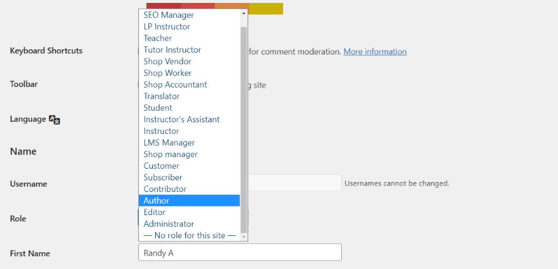Click the yellow color scheme swatch
This screenshot has width=558, height=269.
click(266, 8)
